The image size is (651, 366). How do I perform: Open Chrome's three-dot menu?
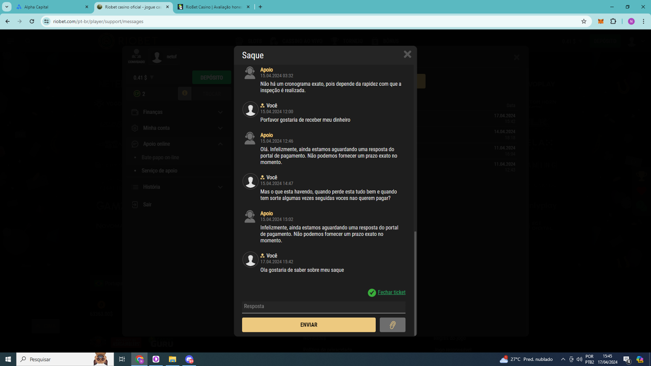[x=644, y=21]
